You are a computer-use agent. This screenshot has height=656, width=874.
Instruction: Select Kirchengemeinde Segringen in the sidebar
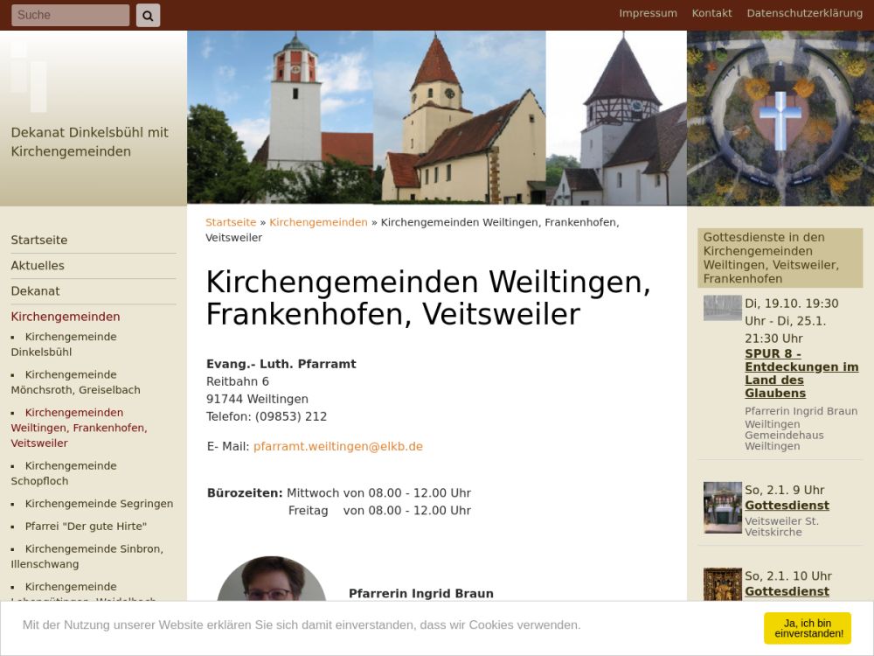coord(99,504)
